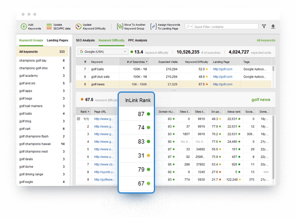Select golf champions flash group
This screenshot has height=218, width=296.
43,136
